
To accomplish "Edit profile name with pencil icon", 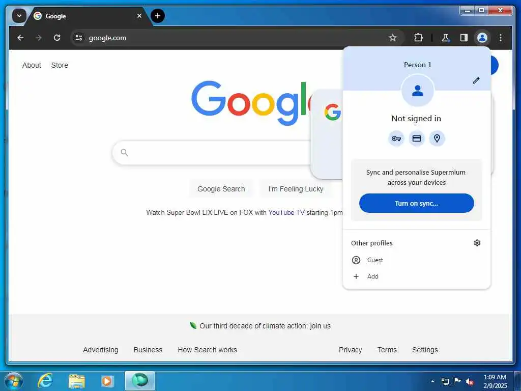I will point(476,80).
